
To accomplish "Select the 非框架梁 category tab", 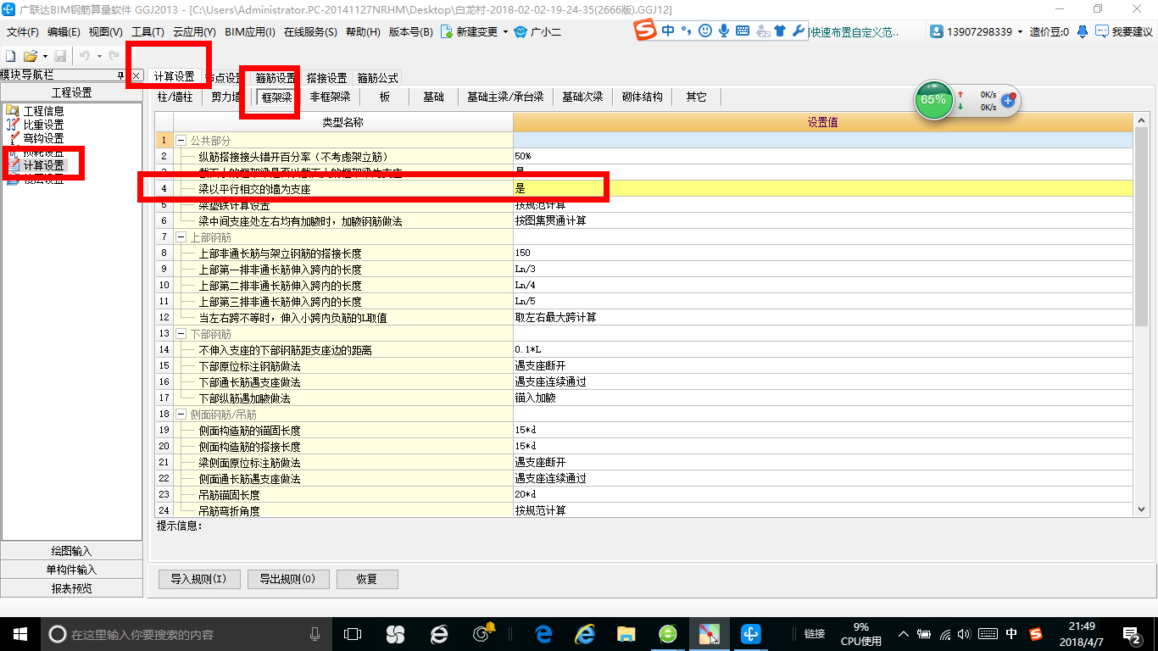I will point(331,97).
